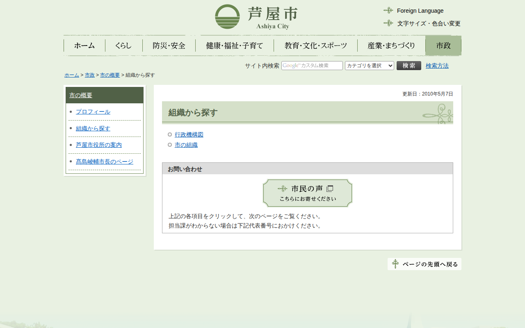This screenshot has width=525, height=328.
Task: Open the 検索方法 help link
Action: pos(437,66)
